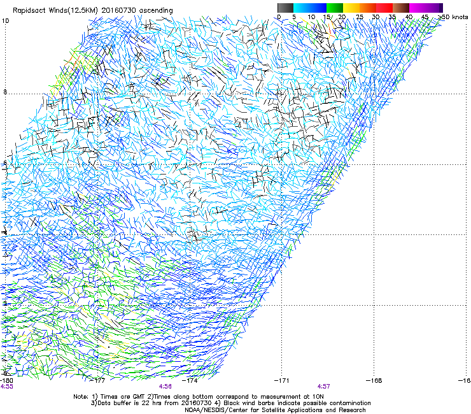Click the 'NOAA/NESDIS/Center for Satellite Applications' credit line
The image size is (471, 414).
pyautogui.click(x=275, y=410)
